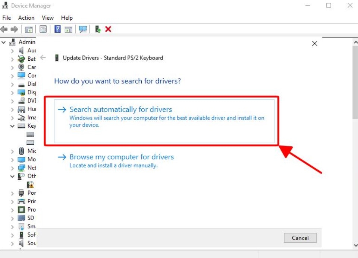Click the Update driver toolbar icon

tap(98, 29)
